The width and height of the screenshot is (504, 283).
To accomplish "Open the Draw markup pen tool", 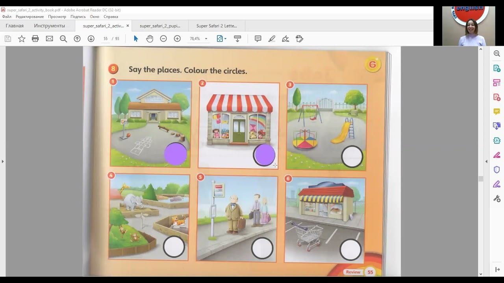I will (285, 39).
